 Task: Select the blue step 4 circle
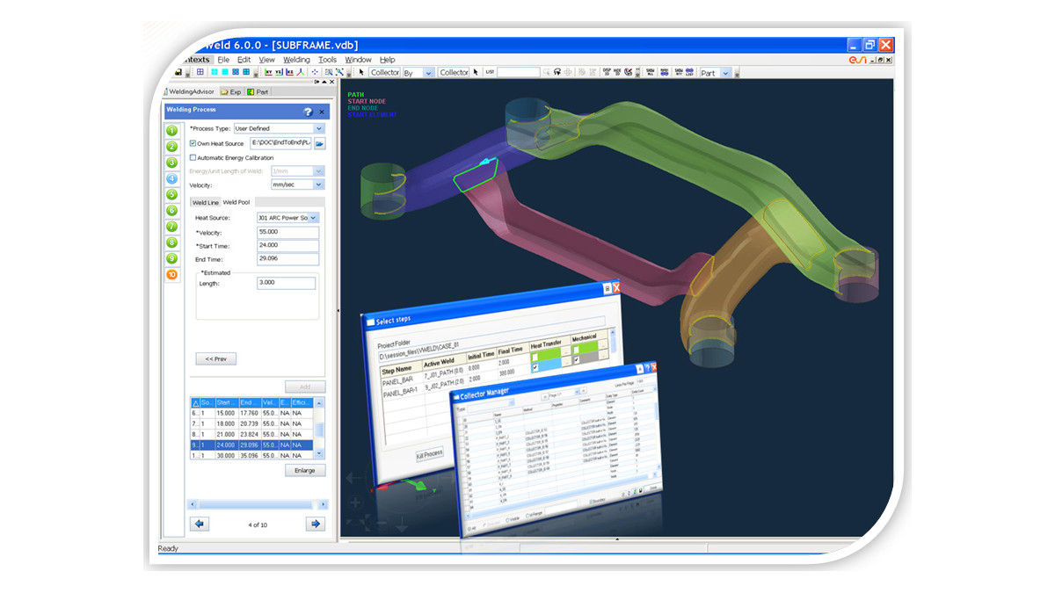point(172,178)
